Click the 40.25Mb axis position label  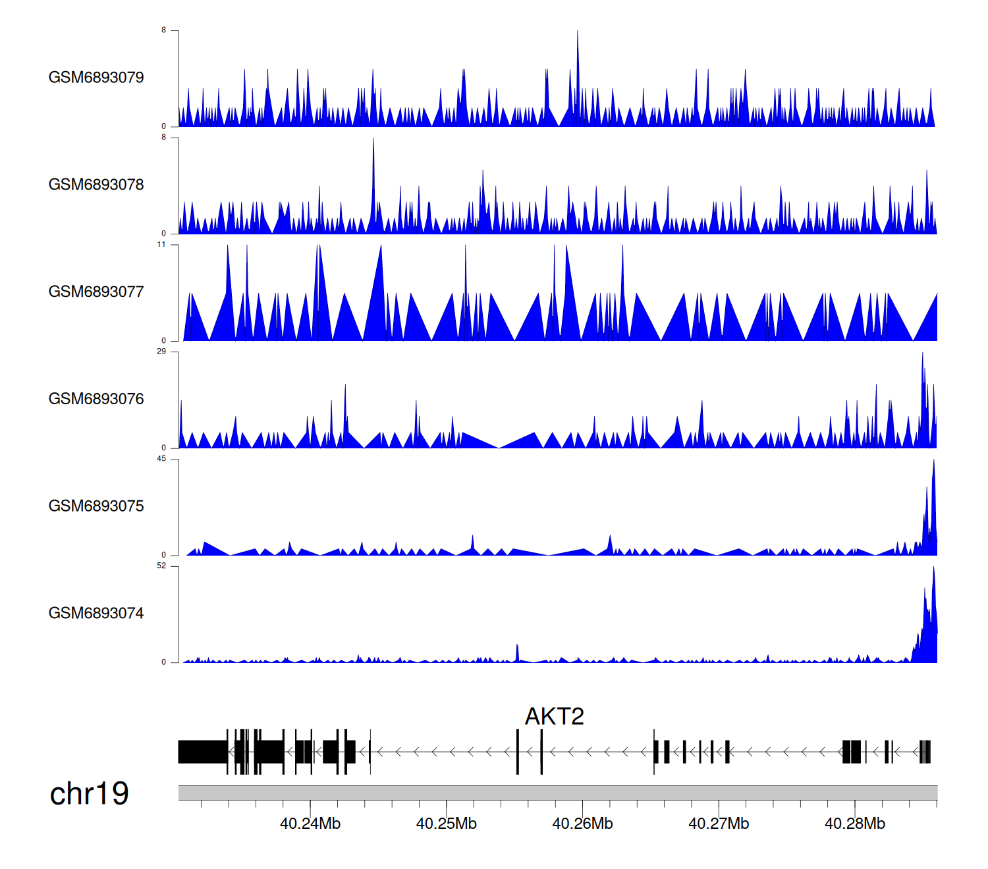pyautogui.click(x=447, y=824)
